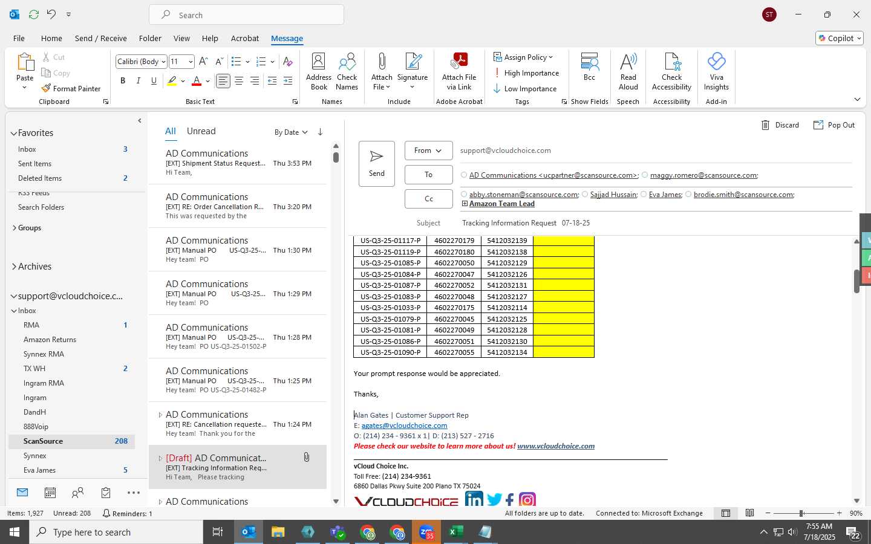Click the Format Painter tool
Image resolution: width=871 pixels, height=544 pixels.
(71, 88)
